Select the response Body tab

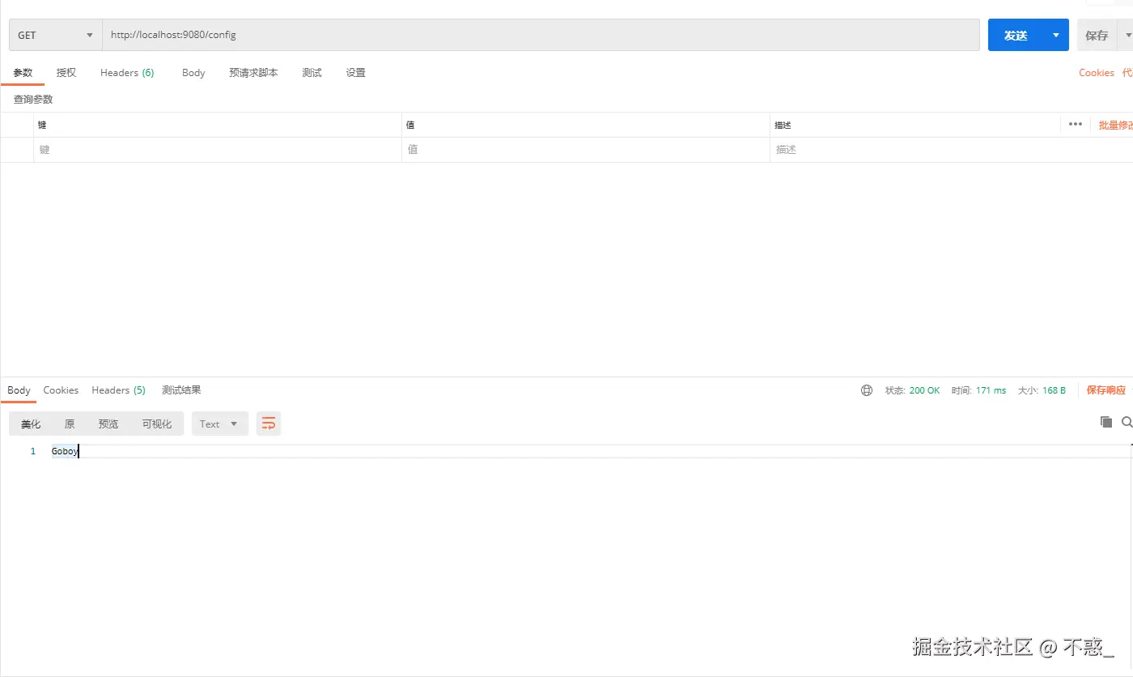[19, 390]
